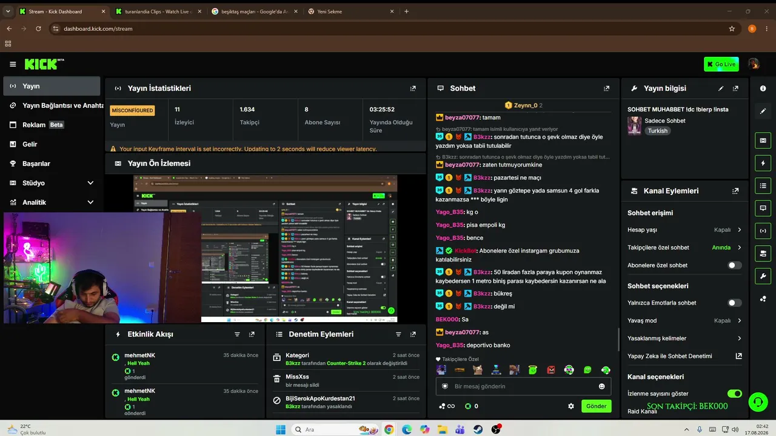Toggle the channel actions icon in right sidebar

[763, 253]
